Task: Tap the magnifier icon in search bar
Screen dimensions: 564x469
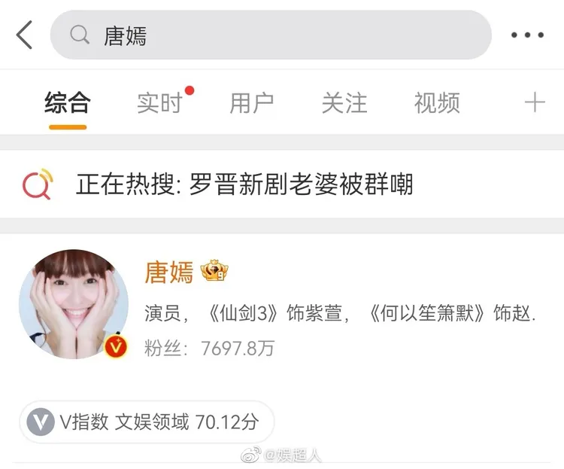Action: click(80, 35)
